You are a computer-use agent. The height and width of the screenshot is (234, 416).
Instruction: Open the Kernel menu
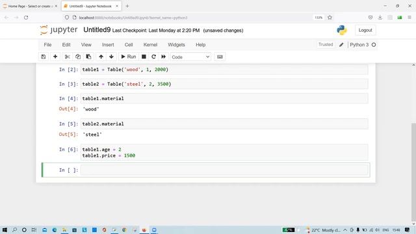(x=150, y=45)
